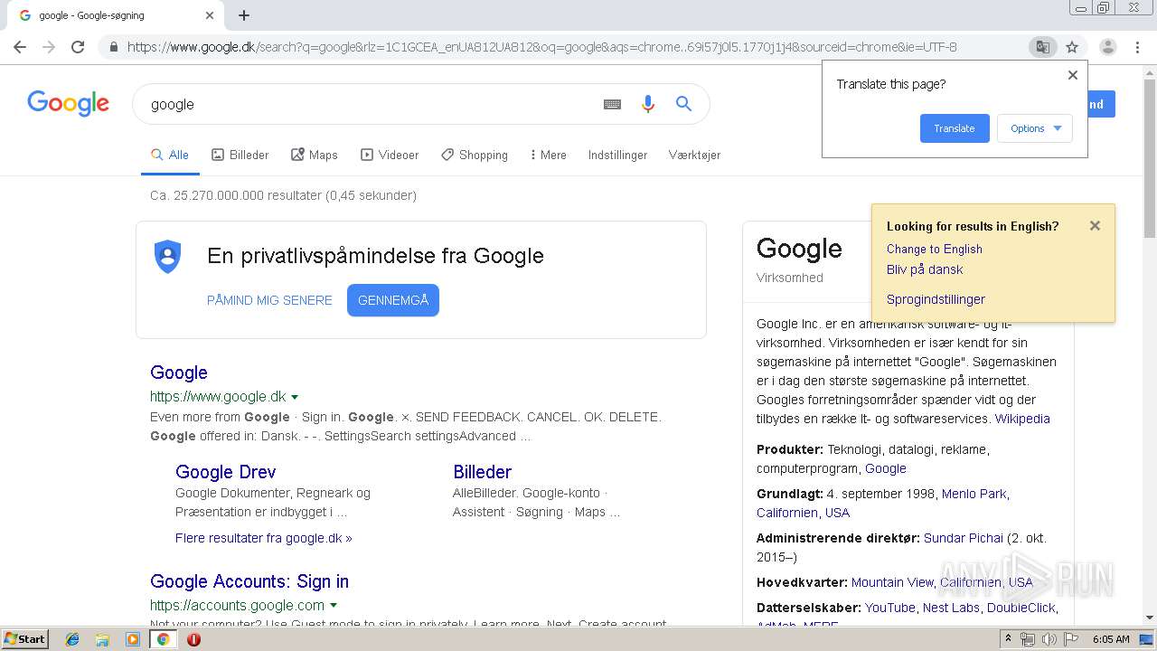Open the Chrome profile avatar icon
Screen dimensions: 1157x651
point(1107,47)
